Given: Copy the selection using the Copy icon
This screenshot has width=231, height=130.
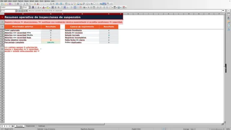Looking at the screenshot, I should (x=27, y=4).
